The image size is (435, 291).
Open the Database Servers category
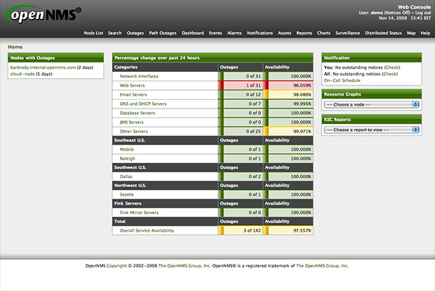pyautogui.click(x=137, y=113)
